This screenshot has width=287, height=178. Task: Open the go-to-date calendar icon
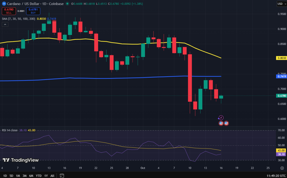(x=62, y=176)
